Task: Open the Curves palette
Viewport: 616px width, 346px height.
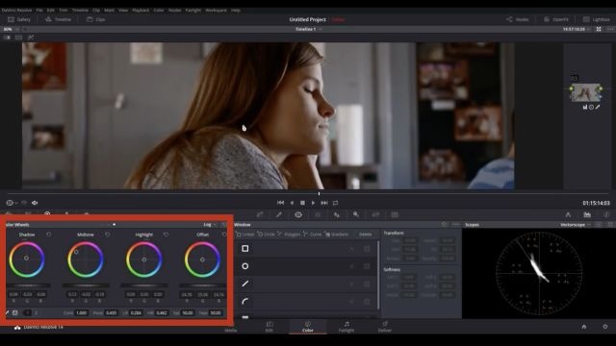Action: (x=260, y=214)
